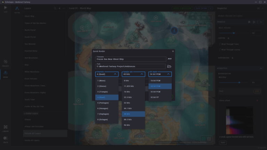Click the TEST button below reverb graph
This screenshot has width=267, height=150.
[223, 143]
